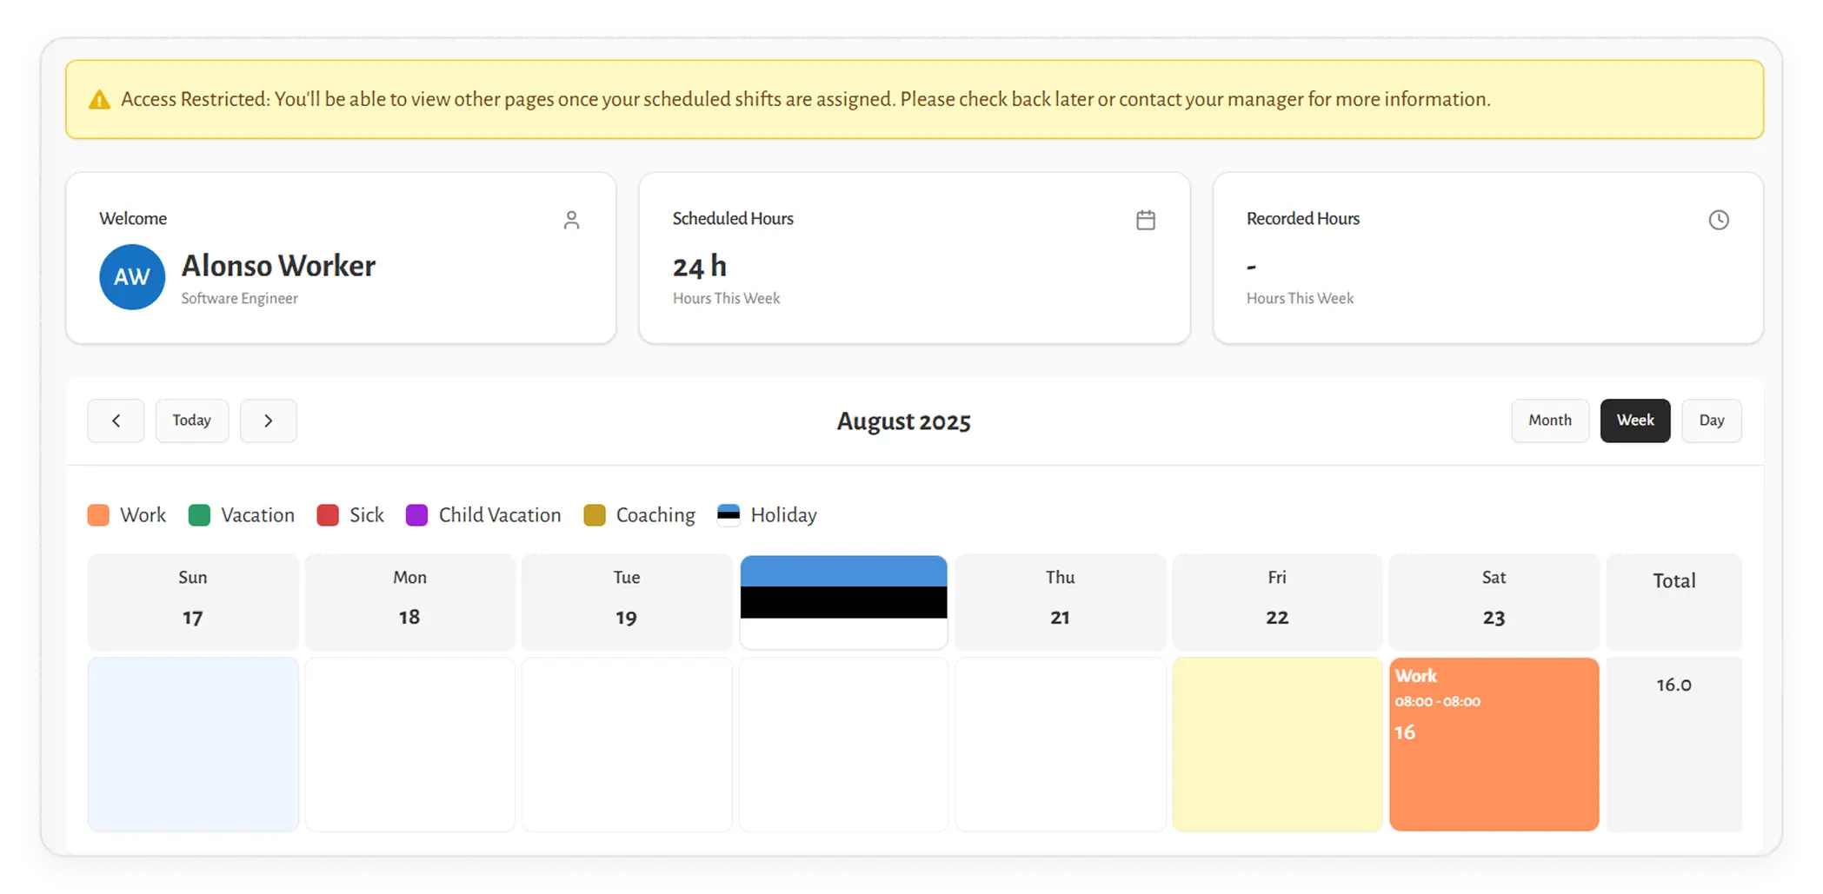Screen dimensions: 1823x894
Task: Click the light blue Sunday 17 cell
Action: (193, 744)
